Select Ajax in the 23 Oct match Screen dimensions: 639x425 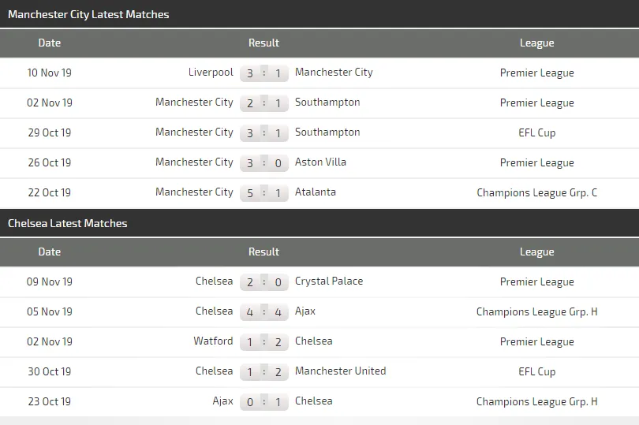[222, 401]
